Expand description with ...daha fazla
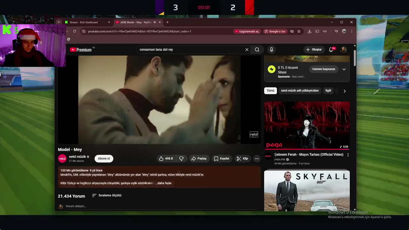The width and height of the screenshot is (409, 230). (x=163, y=183)
